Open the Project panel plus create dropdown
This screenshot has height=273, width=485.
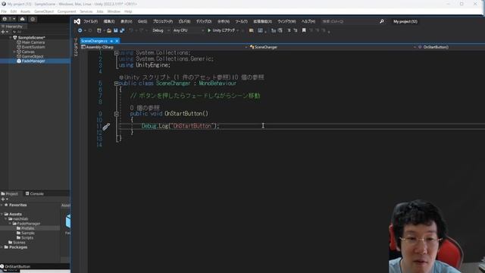click(5, 199)
